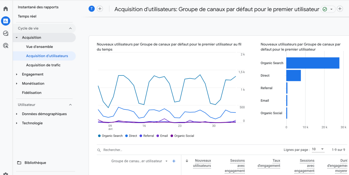Click the blue T segment badge

pyautogui.click(x=92, y=8)
